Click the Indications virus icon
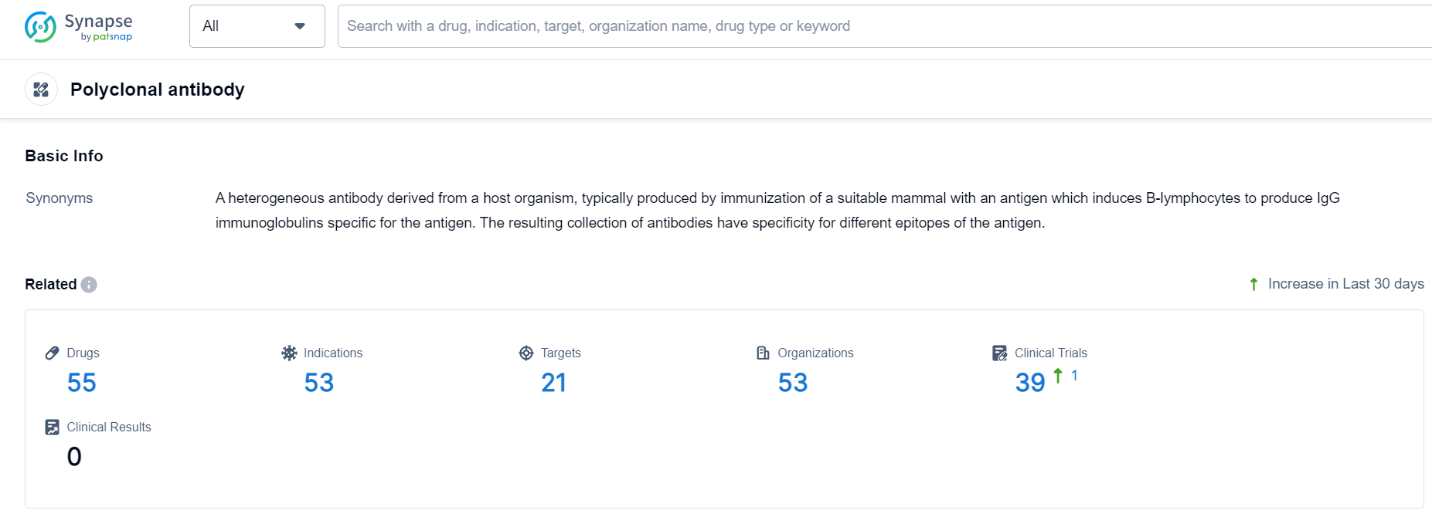This screenshot has width=1432, height=517. click(289, 353)
